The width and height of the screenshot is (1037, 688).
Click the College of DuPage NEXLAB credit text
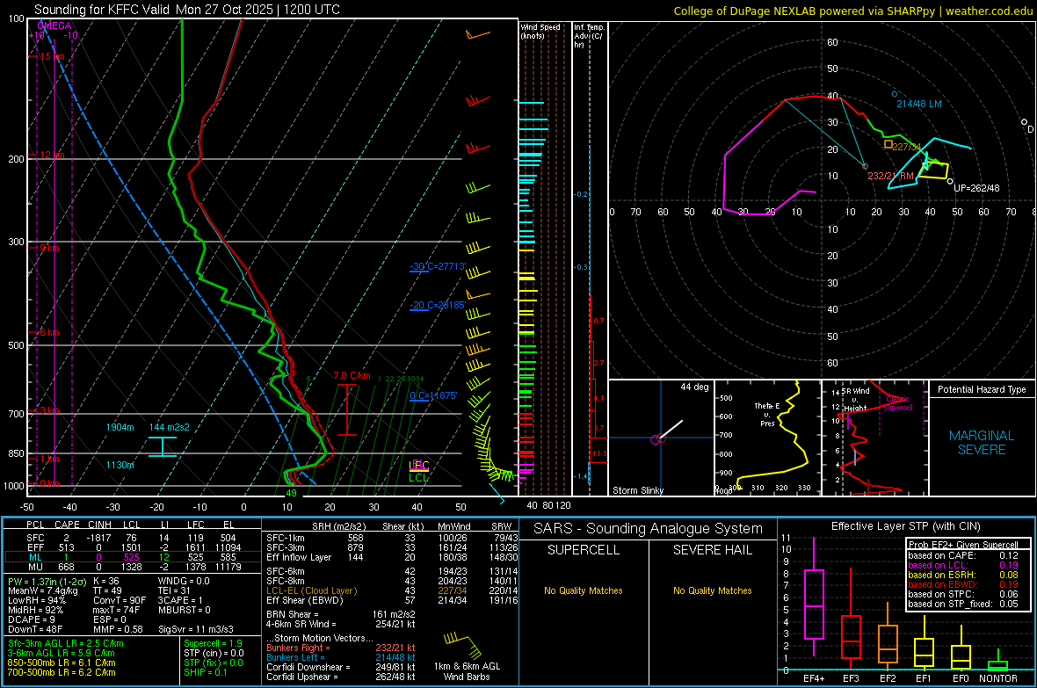pyautogui.click(x=852, y=11)
